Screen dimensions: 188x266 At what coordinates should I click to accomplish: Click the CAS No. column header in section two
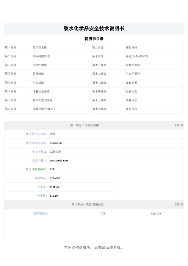(x=156, y=213)
